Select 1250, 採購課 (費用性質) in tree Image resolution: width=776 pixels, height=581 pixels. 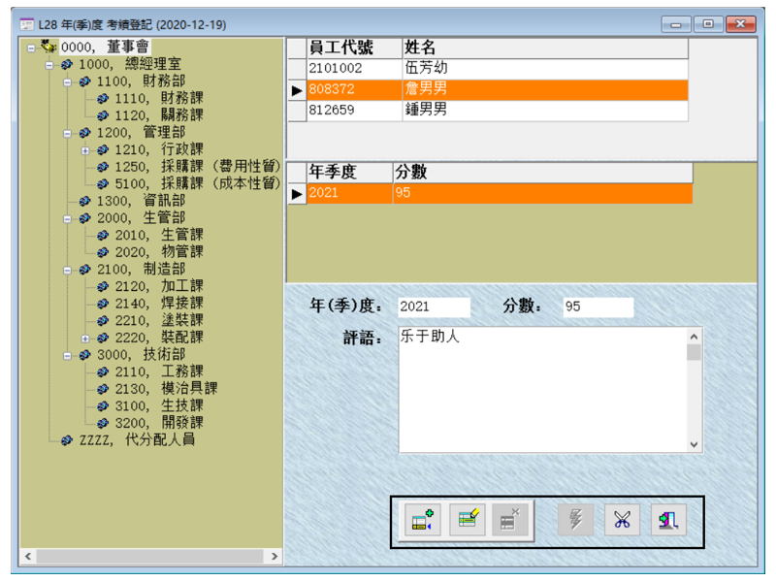pyautogui.click(x=198, y=166)
